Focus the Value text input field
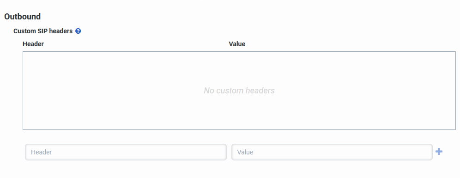Image resolution: width=460 pixels, height=178 pixels. (x=332, y=152)
